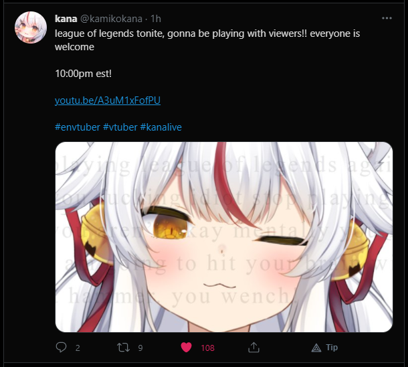Click the Tip label text

(x=332, y=347)
